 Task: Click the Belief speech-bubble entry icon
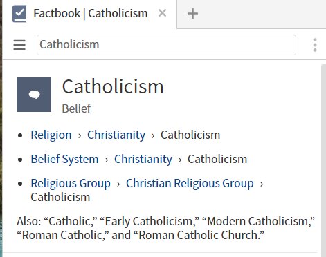coord(34,95)
